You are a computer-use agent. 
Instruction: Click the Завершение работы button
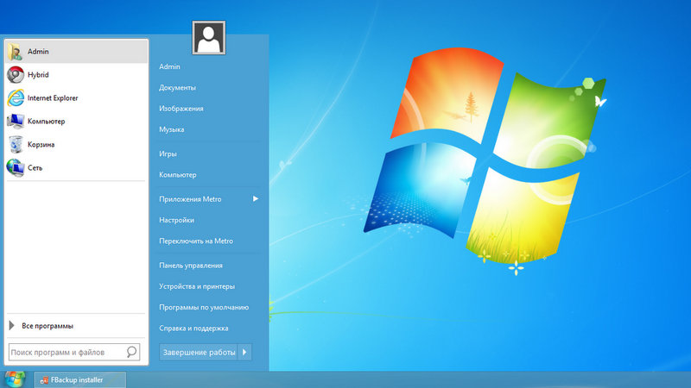tap(199, 352)
